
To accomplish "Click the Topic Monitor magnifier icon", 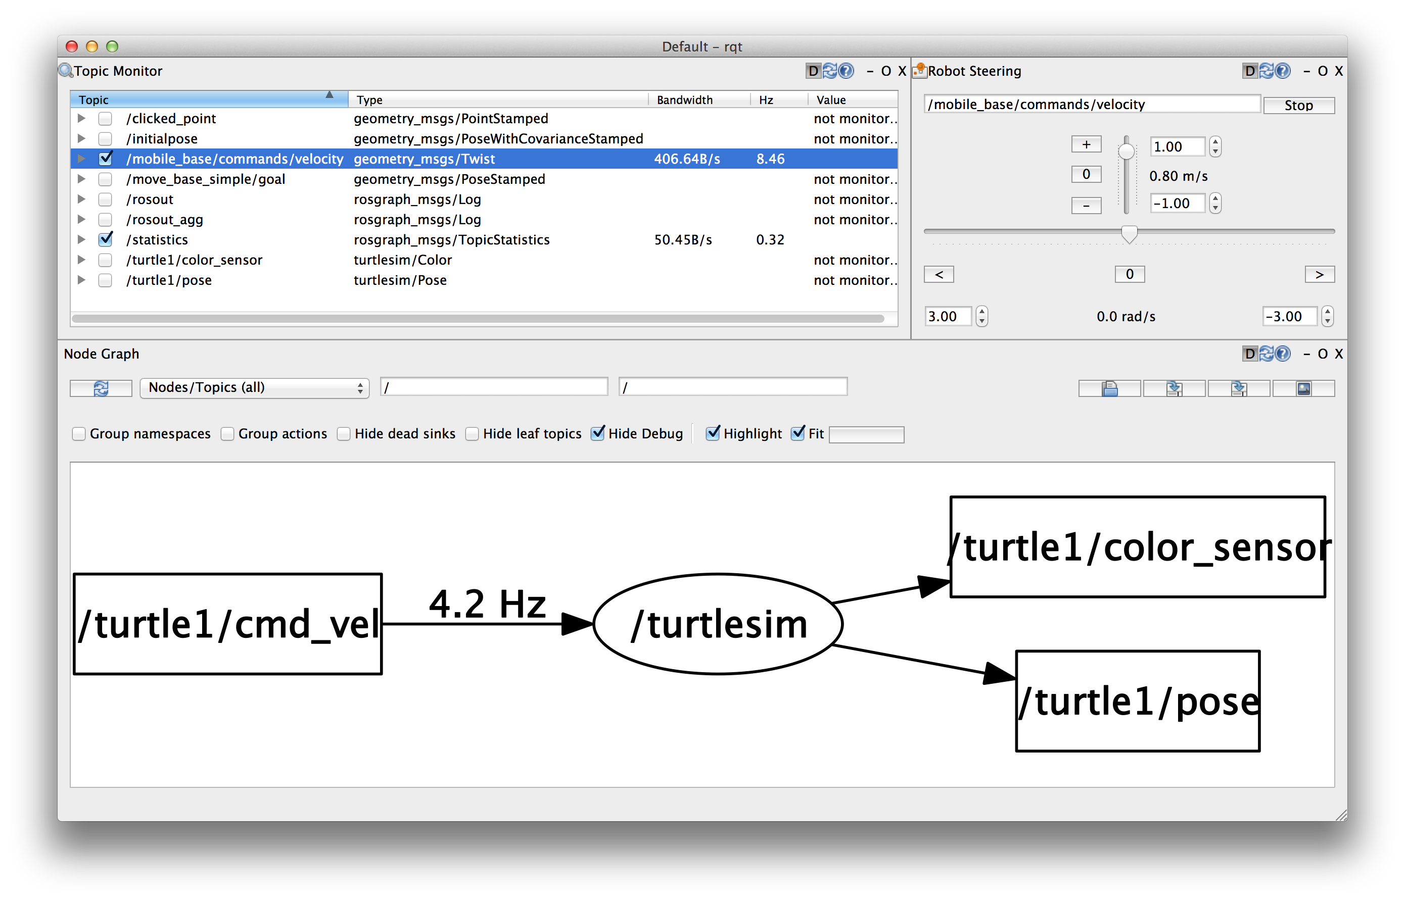I will point(66,71).
